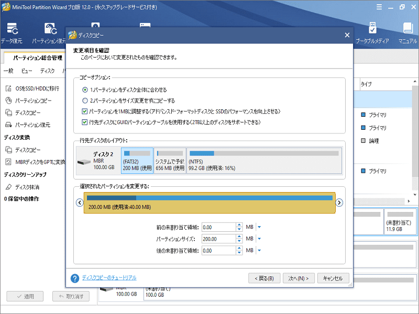Move to next partition with right arrow
Screen dimensions: 419x314
(x=339, y=203)
